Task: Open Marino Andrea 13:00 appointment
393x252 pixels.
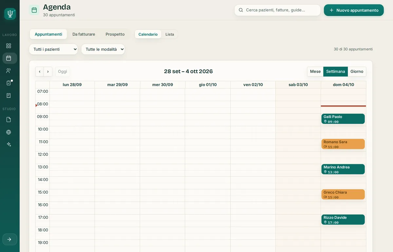Action: pos(343,169)
